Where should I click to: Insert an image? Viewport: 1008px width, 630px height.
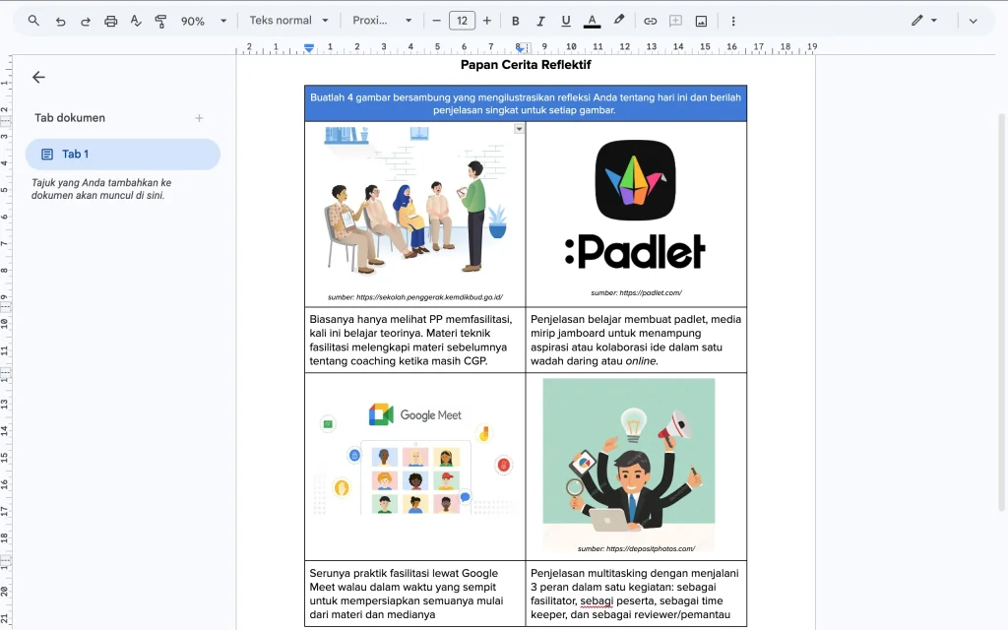[701, 22]
